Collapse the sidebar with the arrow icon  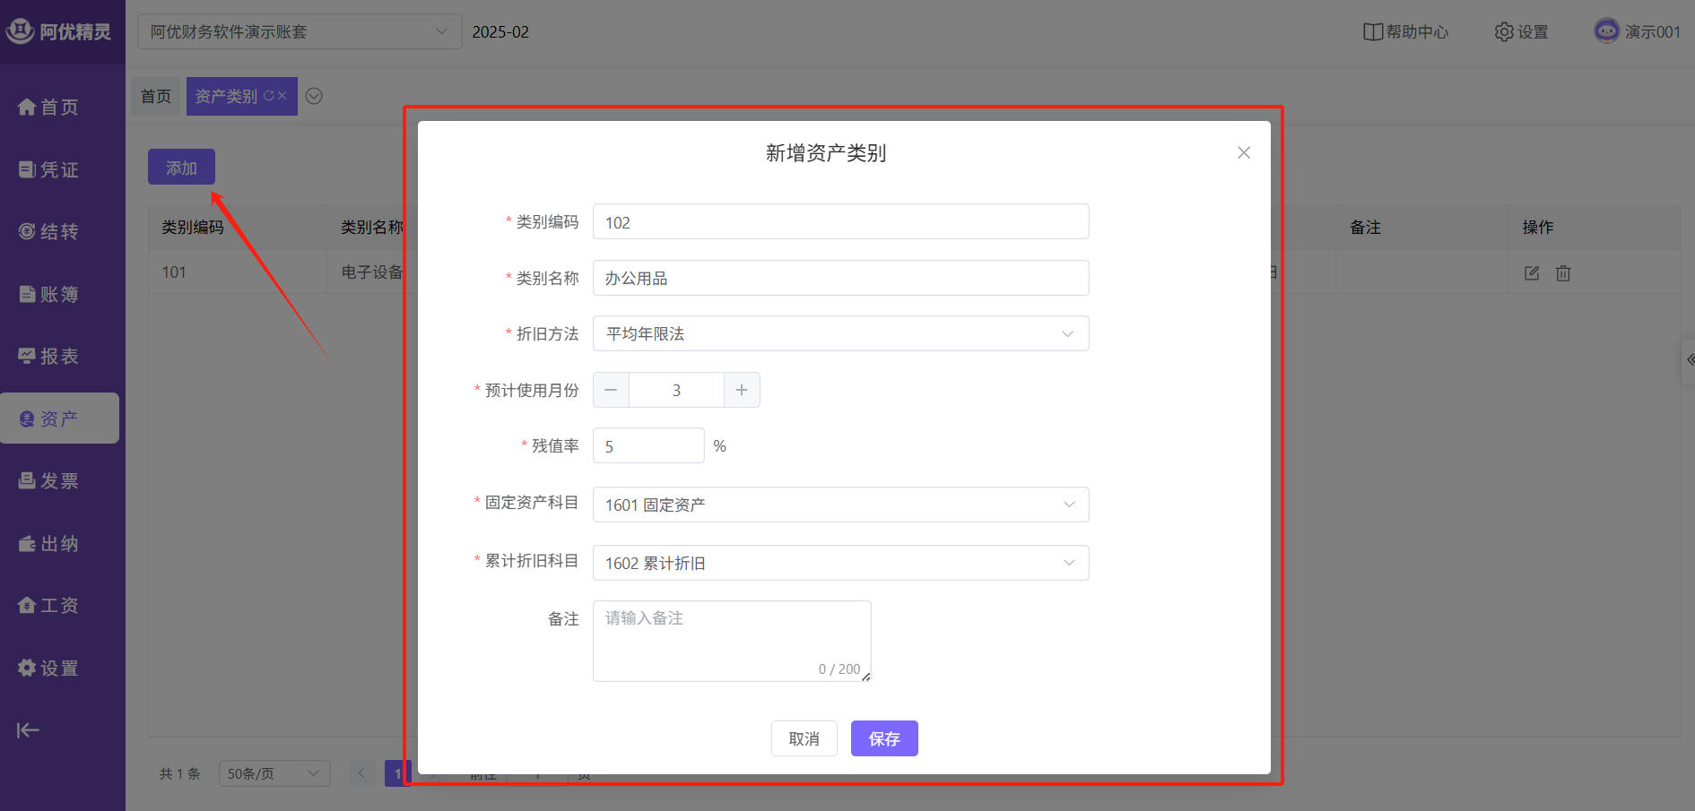[x=28, y=730]
